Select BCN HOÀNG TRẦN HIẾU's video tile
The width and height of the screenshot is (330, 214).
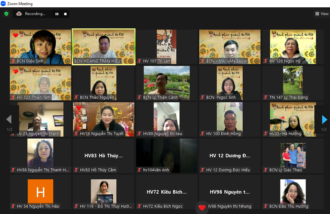tap(104, 46)
